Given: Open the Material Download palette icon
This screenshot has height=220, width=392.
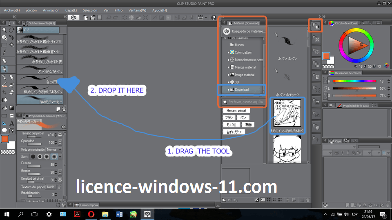Looking at the screenshot, I should (315, 26).
